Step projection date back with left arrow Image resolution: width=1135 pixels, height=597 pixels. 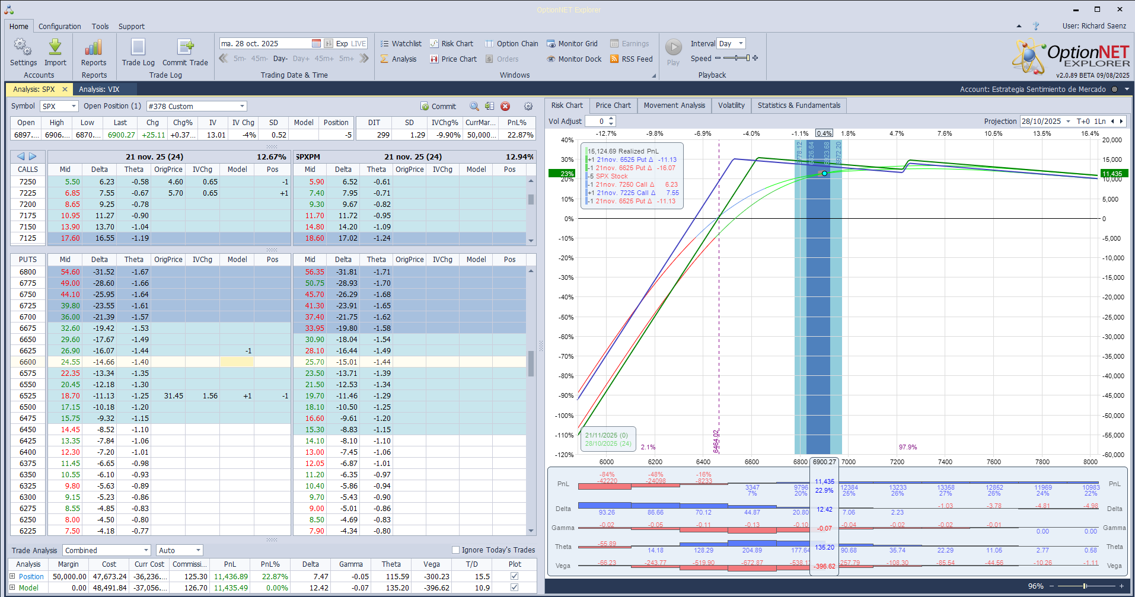1112,121
